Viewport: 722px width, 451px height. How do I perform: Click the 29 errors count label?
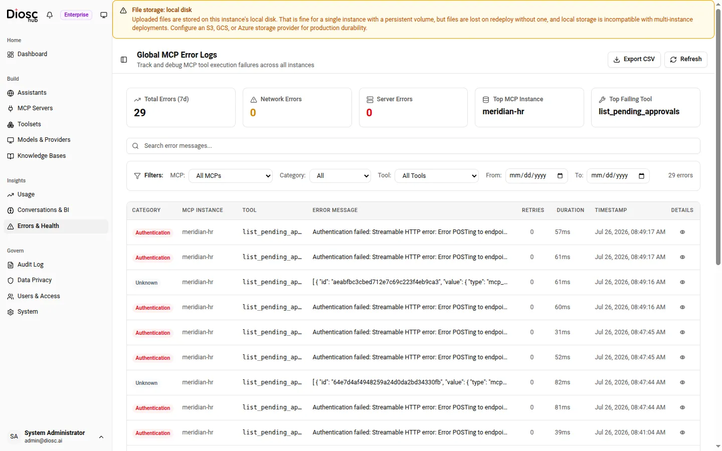coord(680,175)
